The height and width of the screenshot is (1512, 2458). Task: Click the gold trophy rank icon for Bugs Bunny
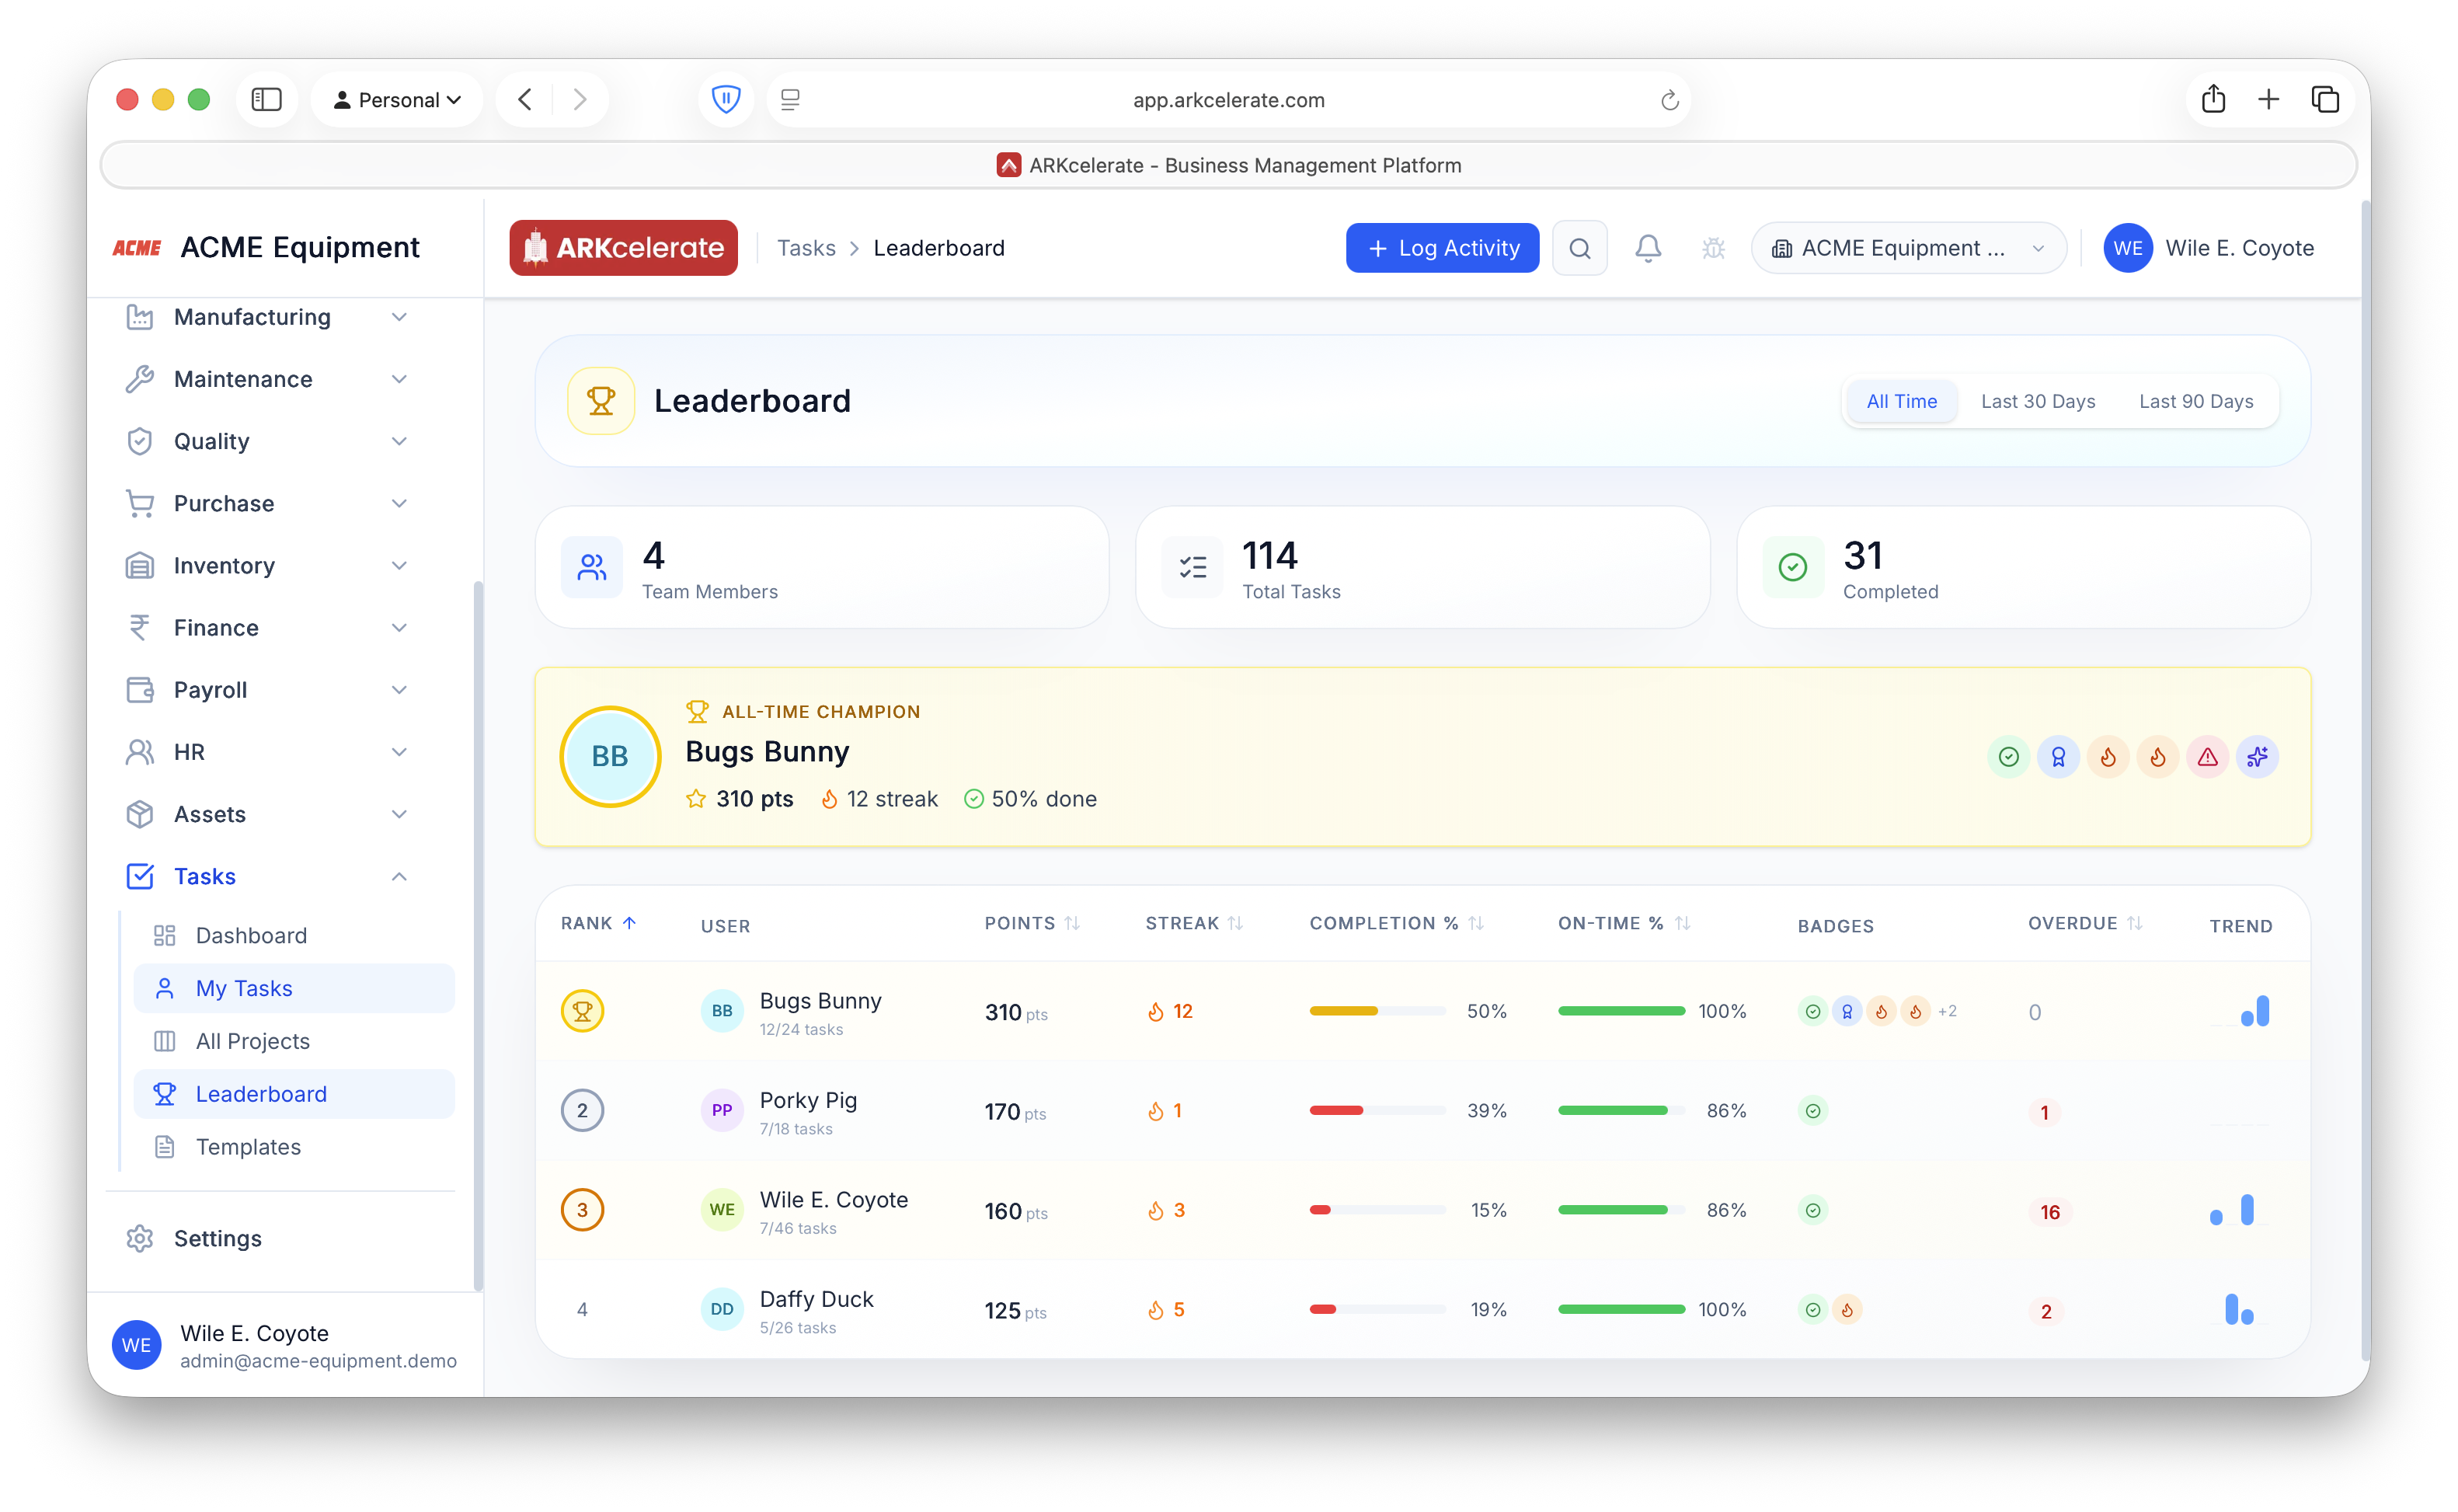[x=582, y=1011]
